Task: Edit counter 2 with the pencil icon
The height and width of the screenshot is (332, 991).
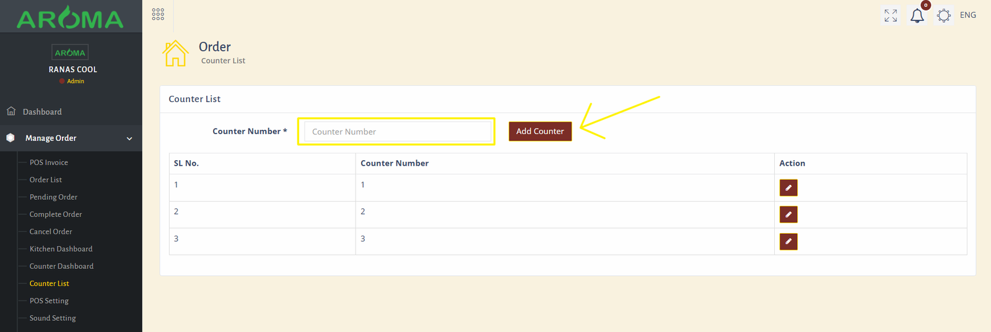Action: coord(788,215)
